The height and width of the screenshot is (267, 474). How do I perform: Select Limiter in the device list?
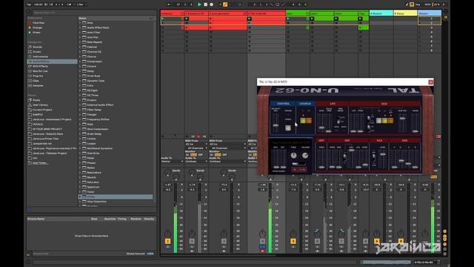pos(91,139)
